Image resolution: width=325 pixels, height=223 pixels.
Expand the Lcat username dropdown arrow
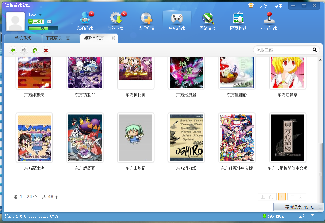40,15
